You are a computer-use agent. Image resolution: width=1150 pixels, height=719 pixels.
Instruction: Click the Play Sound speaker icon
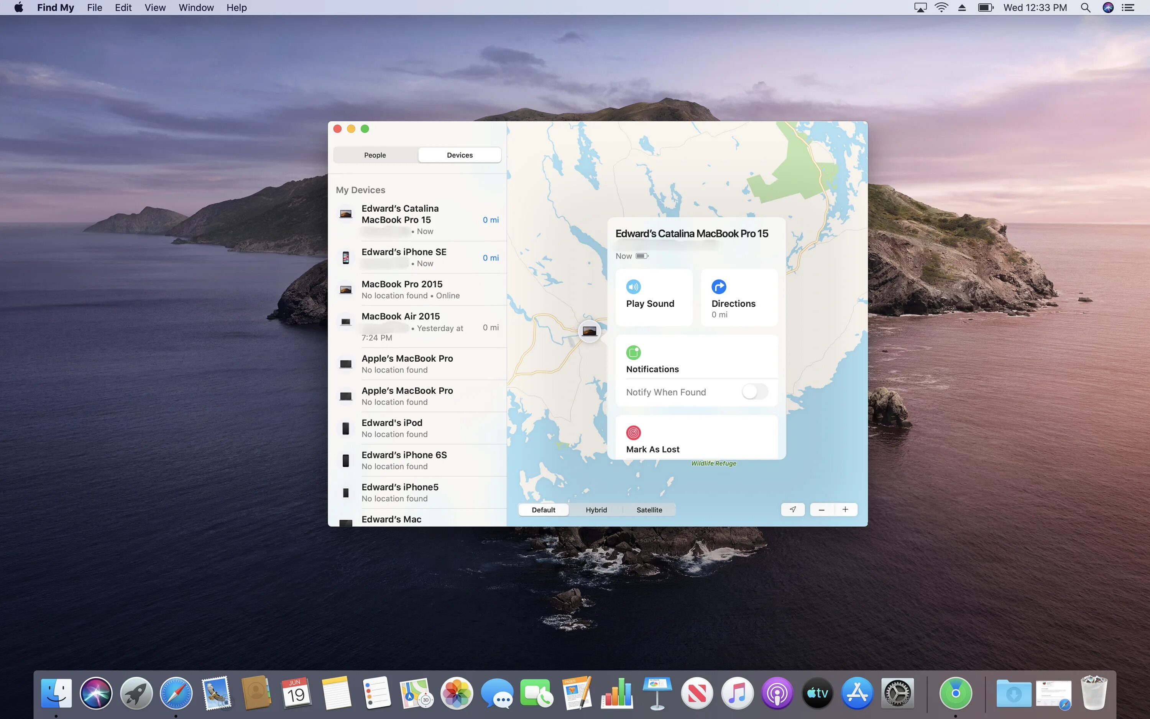(633, 287)
